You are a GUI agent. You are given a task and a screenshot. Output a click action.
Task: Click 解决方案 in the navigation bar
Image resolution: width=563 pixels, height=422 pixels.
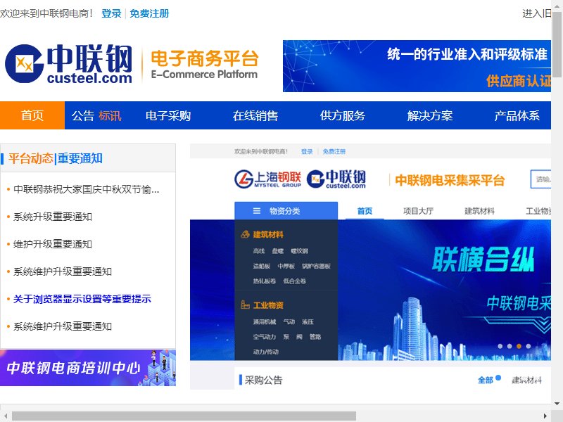click(430, 115)
